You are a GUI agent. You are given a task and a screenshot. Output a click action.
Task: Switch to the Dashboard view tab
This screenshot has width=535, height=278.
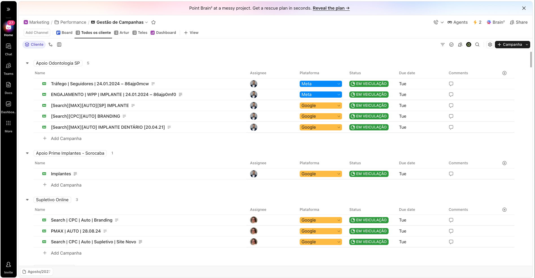pos(163,33)
